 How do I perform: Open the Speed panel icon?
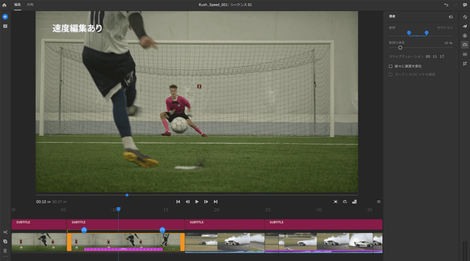465,45
